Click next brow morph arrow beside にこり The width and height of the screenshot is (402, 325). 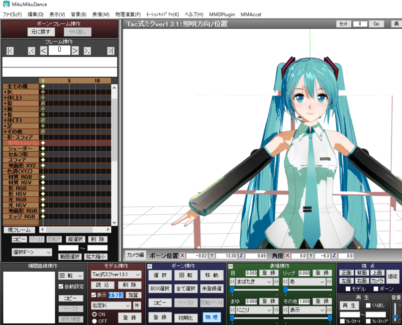tap(276, 310)
